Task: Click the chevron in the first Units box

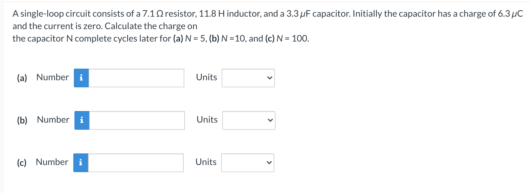Action: pyautogui.click(x=269, y=78)
